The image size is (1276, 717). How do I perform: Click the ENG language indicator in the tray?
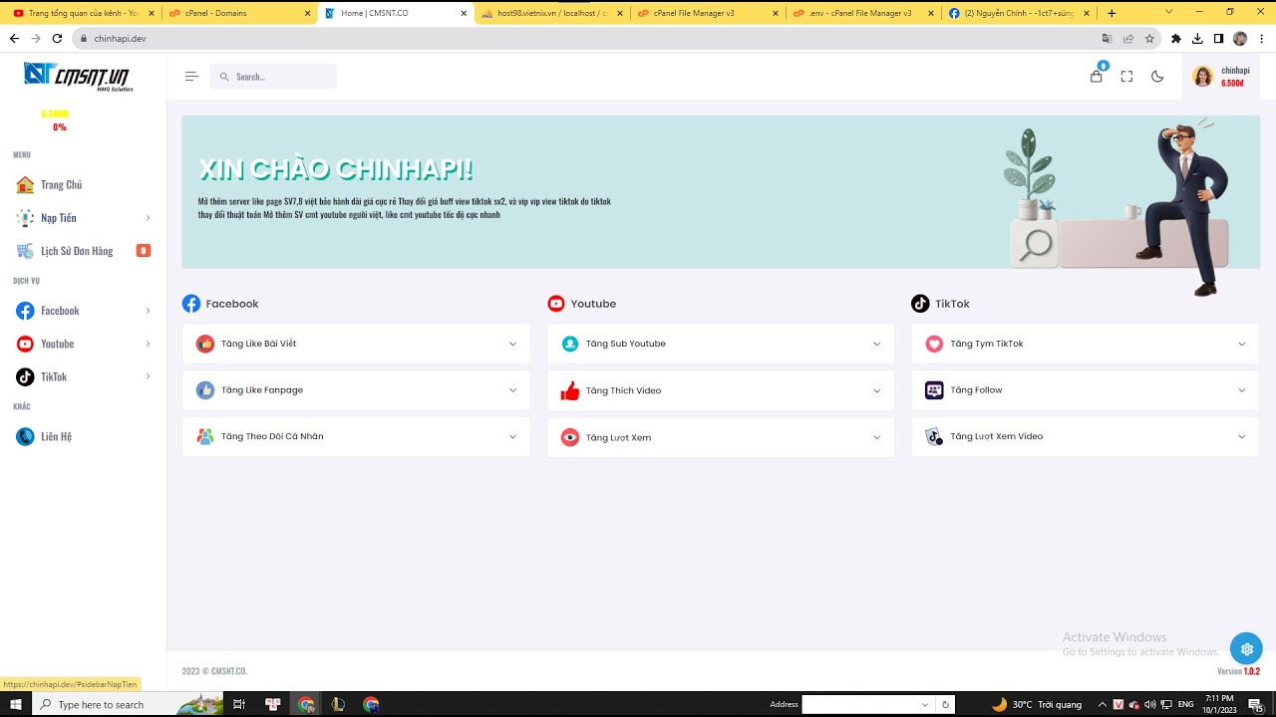1186,704
